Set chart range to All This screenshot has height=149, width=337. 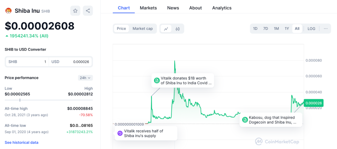297,29
